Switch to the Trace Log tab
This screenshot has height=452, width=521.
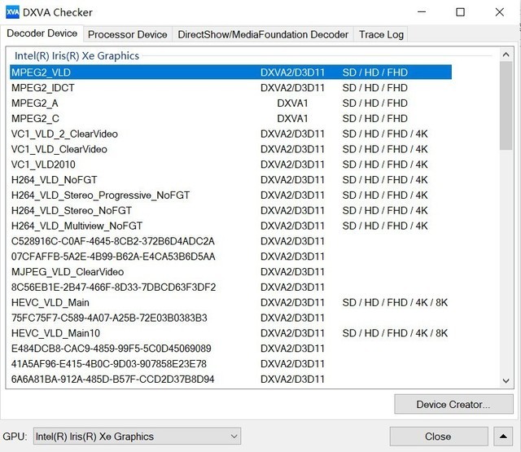[x=381, y=34]
